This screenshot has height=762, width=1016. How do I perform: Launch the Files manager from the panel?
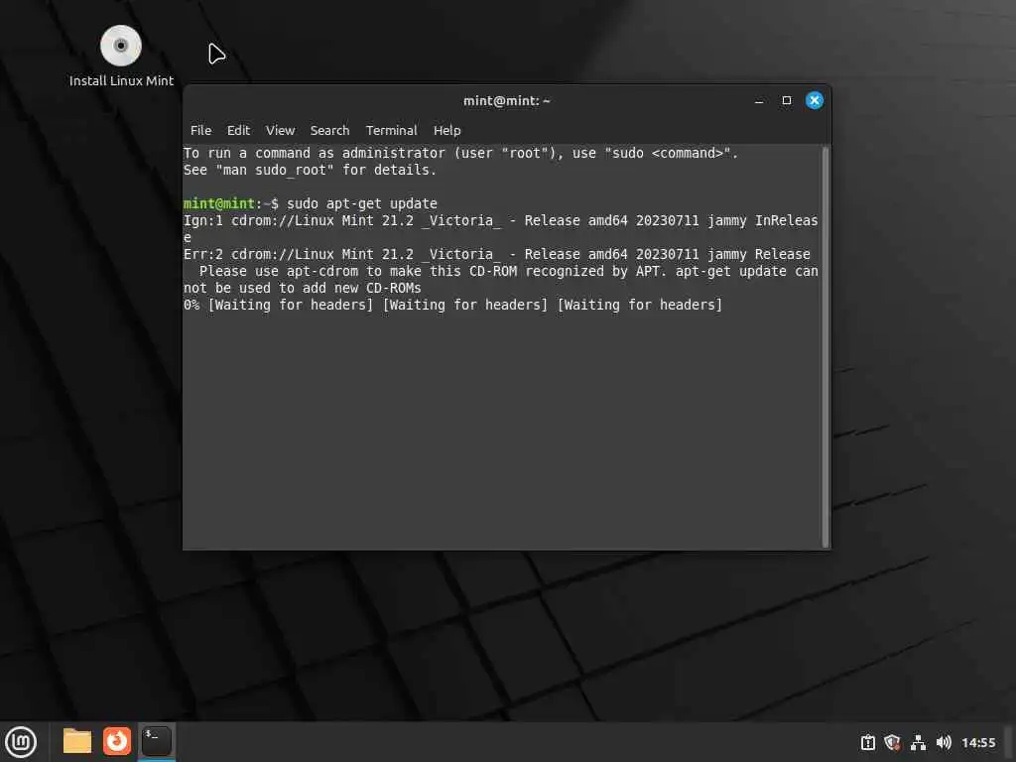click(77, 741)
